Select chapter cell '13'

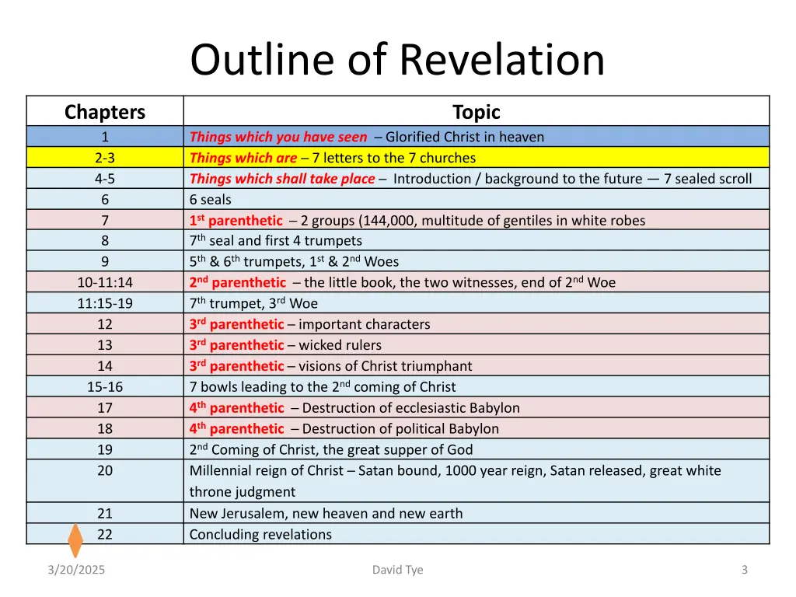(x=105, y=344)
